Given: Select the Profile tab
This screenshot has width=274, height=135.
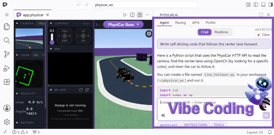Looking at the screenshot, I should pos(210,23).
